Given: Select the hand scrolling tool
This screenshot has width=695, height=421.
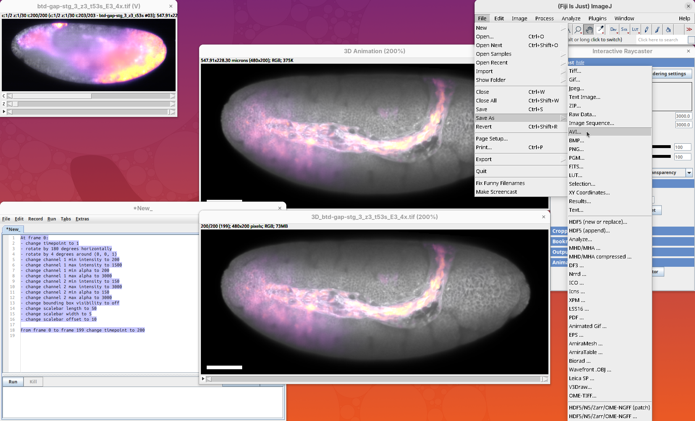Looking at the screenshot, I should 589,30.
